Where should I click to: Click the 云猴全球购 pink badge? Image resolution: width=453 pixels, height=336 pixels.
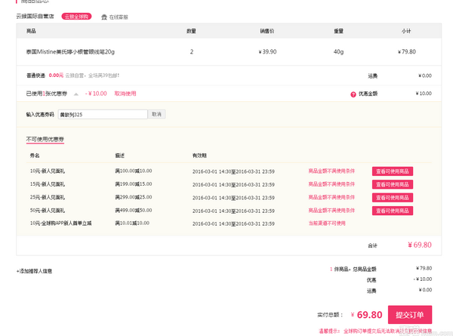(x=76, y=17)
